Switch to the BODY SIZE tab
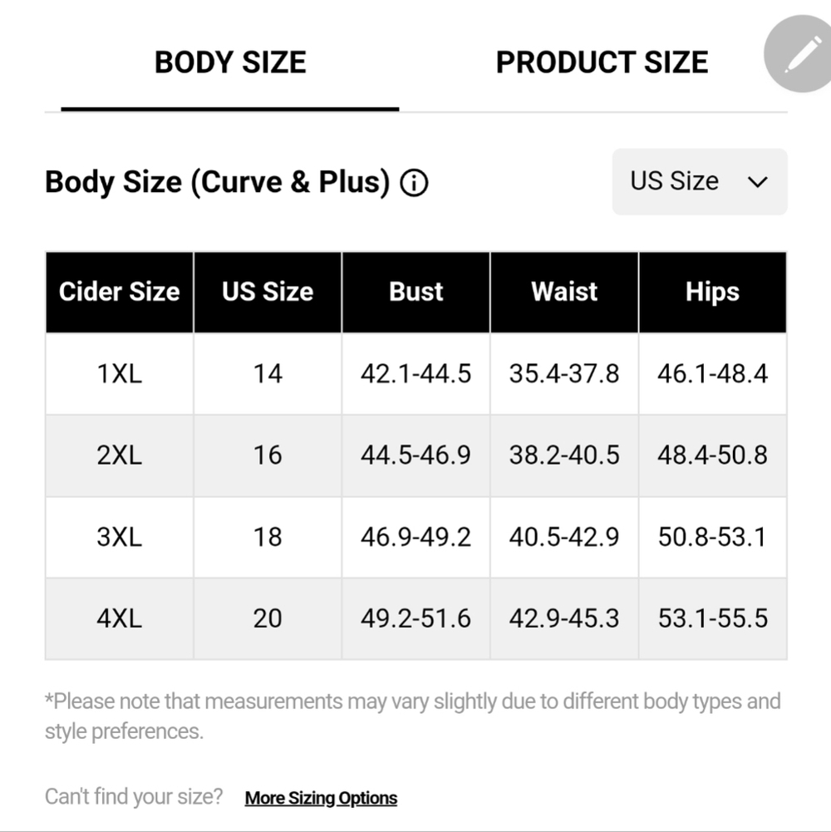Image resolution: width=831 pixels, height=832 pixels. (x=230, y=62)
